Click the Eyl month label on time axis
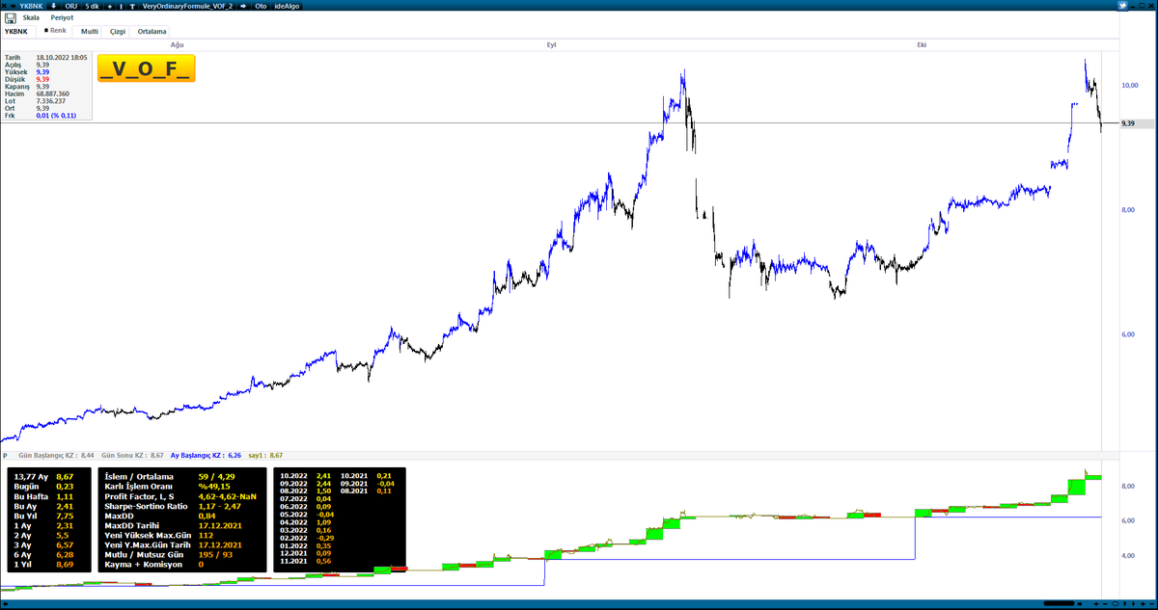 point(551,45)
